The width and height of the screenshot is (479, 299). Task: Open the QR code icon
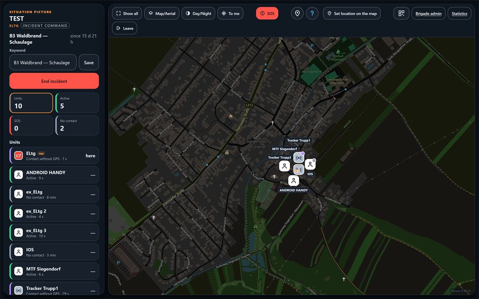click(401, 14)
